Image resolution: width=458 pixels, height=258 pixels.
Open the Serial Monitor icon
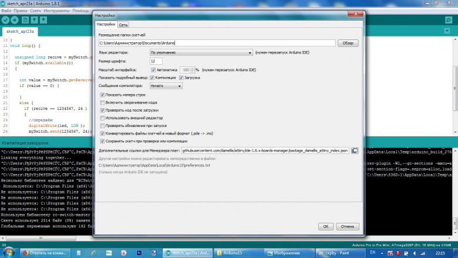(x=449, y=20)
